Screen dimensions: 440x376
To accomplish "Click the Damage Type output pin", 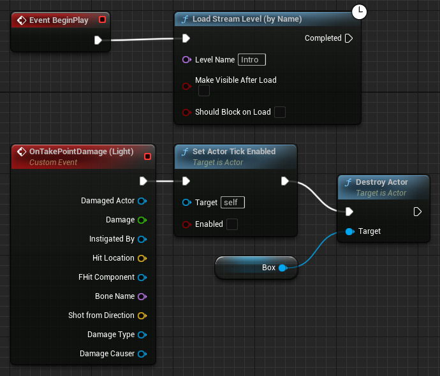I will point(142,335).
